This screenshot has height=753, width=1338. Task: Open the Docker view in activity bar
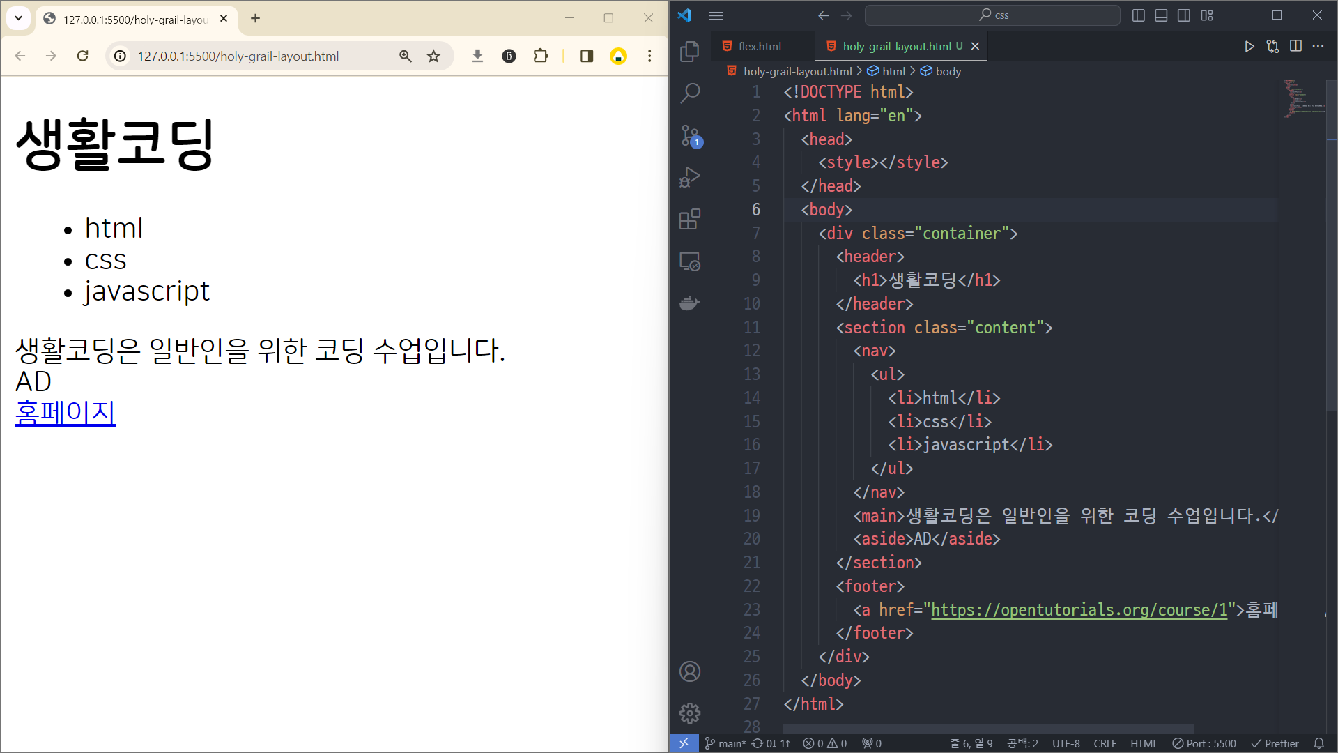pos(689,303)
